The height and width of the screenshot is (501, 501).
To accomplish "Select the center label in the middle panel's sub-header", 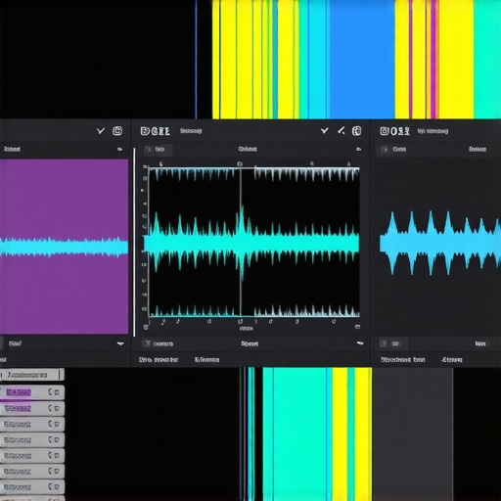I will point(248,149).
